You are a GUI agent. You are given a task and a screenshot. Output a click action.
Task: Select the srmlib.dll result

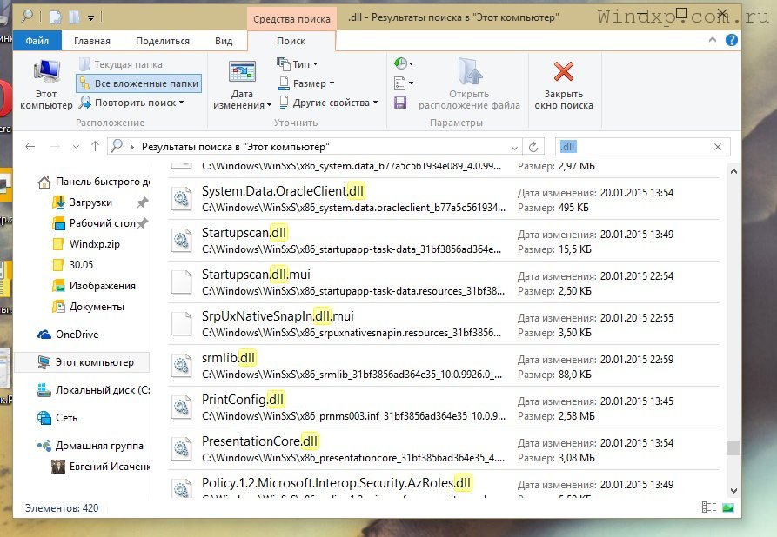[x=444, y=366]
